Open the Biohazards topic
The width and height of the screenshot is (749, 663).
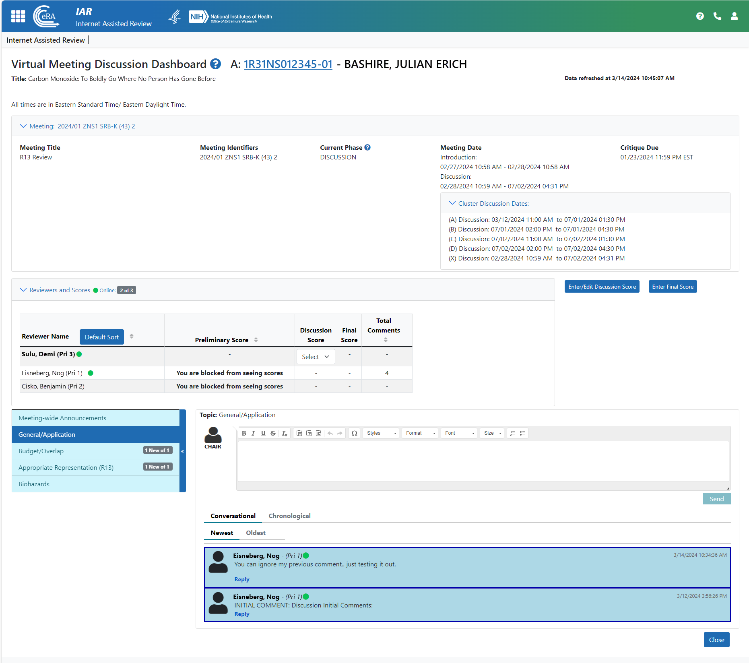(x=96, y=484)
